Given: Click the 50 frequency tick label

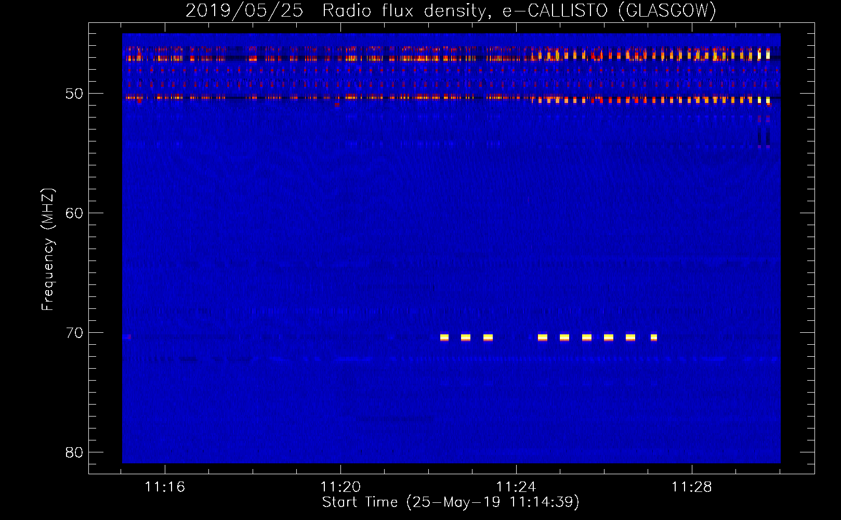Looking at the screenshot, I should click(x=74, y=94).
